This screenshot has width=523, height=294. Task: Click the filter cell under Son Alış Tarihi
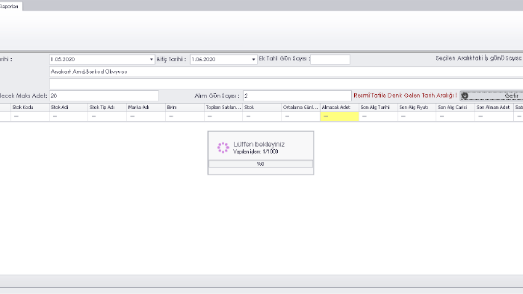pyautogui.click(x=378, y=116)
